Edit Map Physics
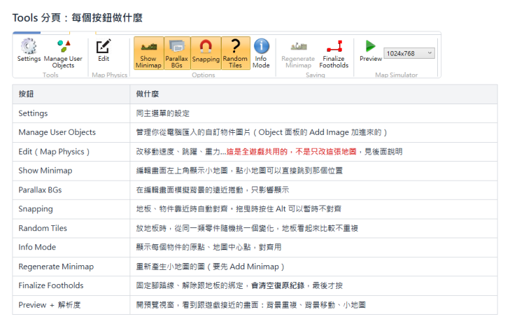The height and width of the screenshot is (326, 510). (x=104, y=50)
